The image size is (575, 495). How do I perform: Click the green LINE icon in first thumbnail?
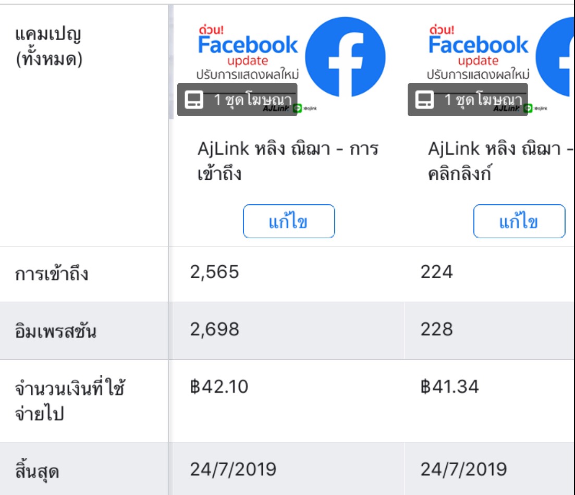297,108
